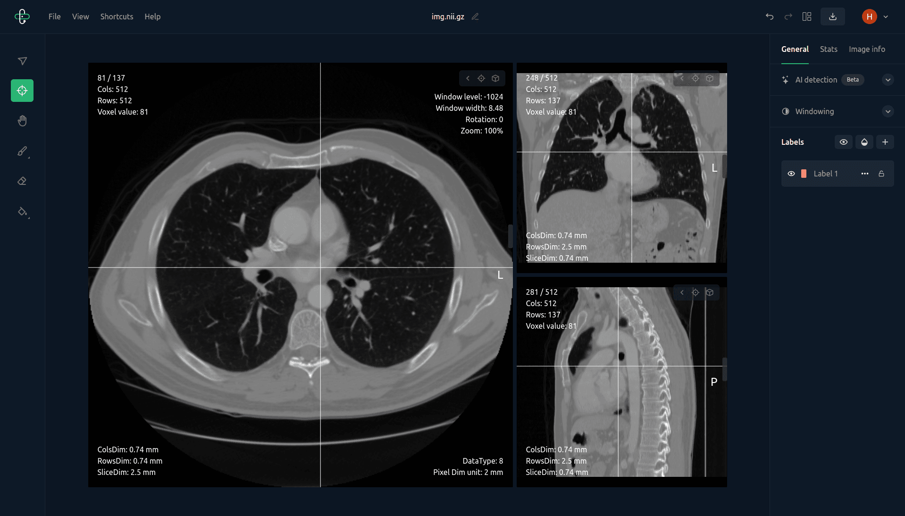Toggle visibility of Label 1
905x516 pixels.
click(791, 174)
